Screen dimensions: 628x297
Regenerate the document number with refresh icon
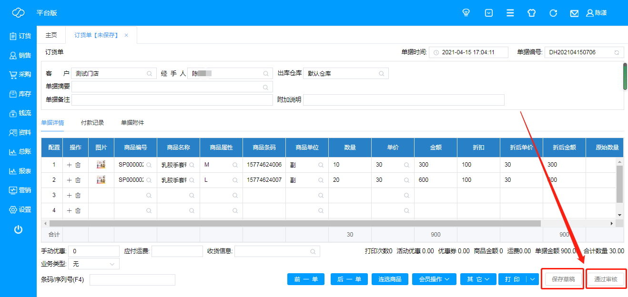pos(617,52)
